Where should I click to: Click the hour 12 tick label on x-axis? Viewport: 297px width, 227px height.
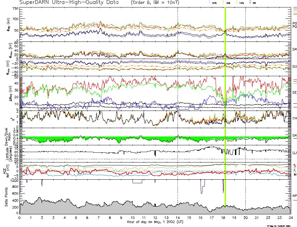155,218
